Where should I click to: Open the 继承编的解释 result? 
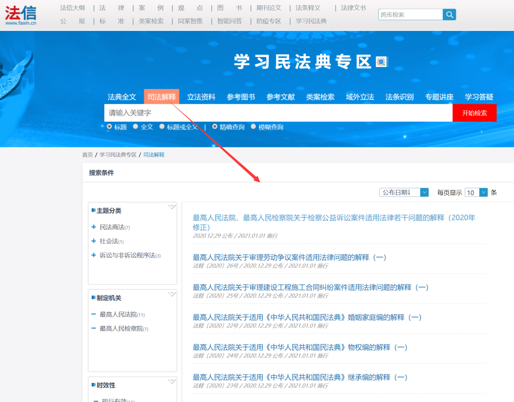tap(300, 377)
